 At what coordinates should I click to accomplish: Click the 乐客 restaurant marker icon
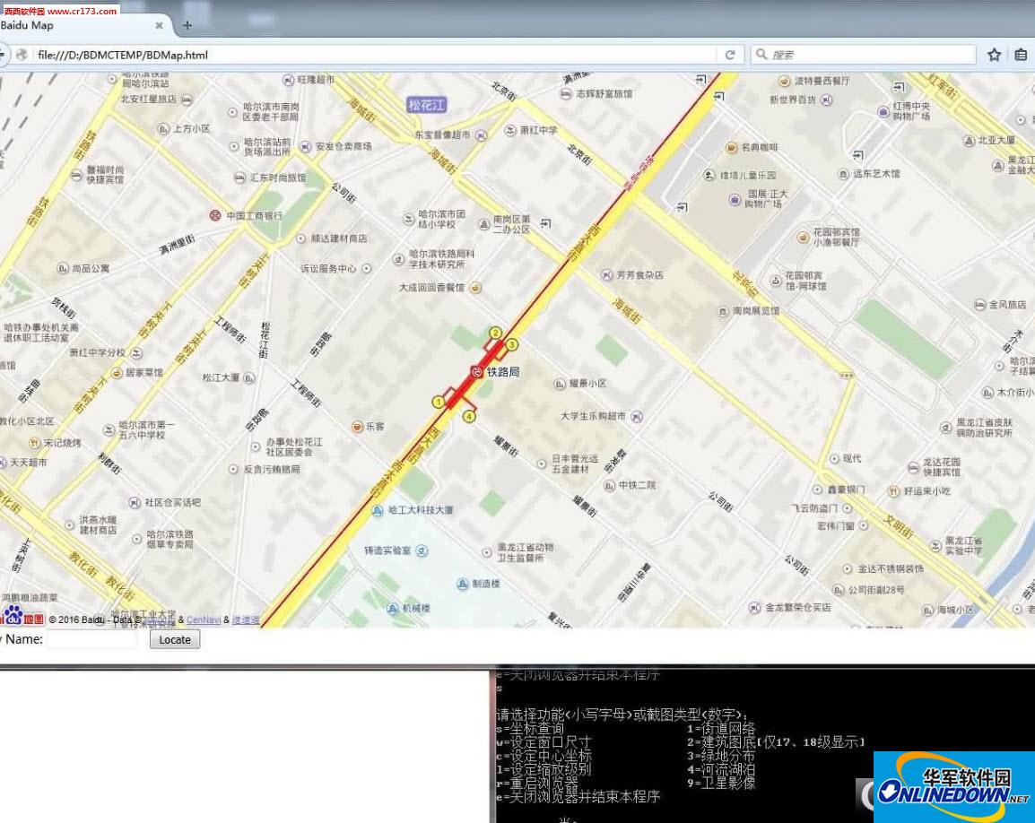pyautogui.click(x=357, y=427)
